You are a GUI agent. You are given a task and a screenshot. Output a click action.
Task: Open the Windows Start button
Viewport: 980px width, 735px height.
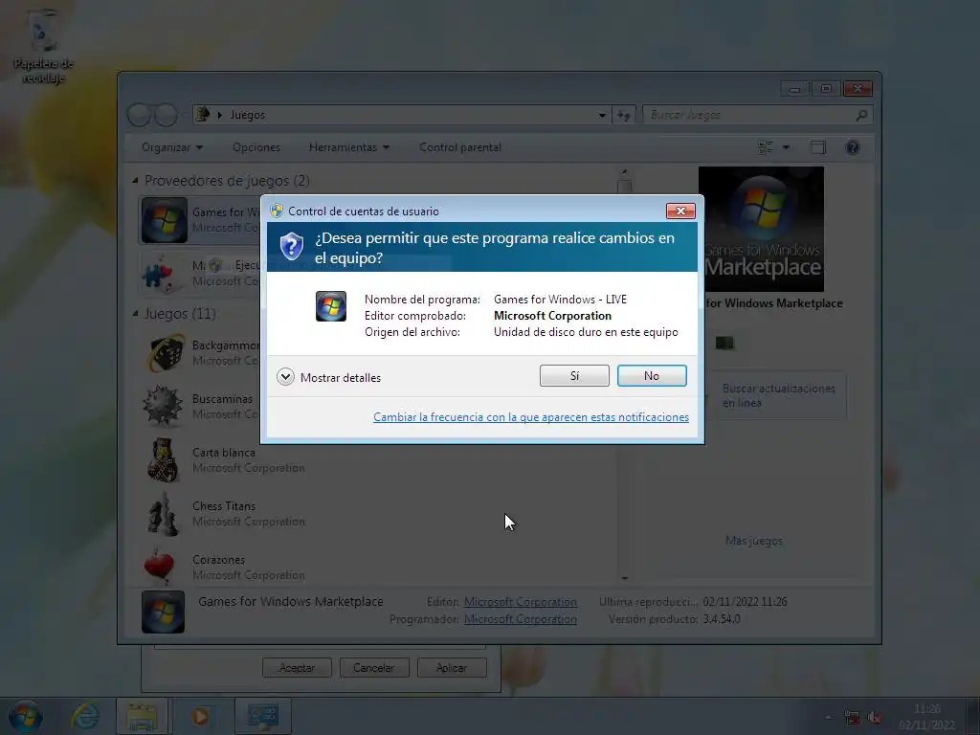pyautogui.click(x=26, y=716)
